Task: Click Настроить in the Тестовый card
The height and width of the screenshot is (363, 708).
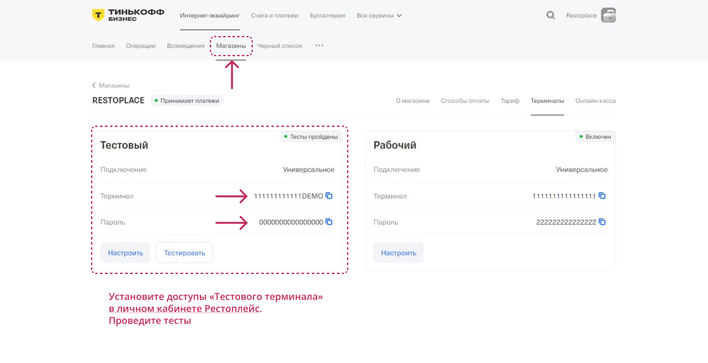Action: (x=125, y=253)
